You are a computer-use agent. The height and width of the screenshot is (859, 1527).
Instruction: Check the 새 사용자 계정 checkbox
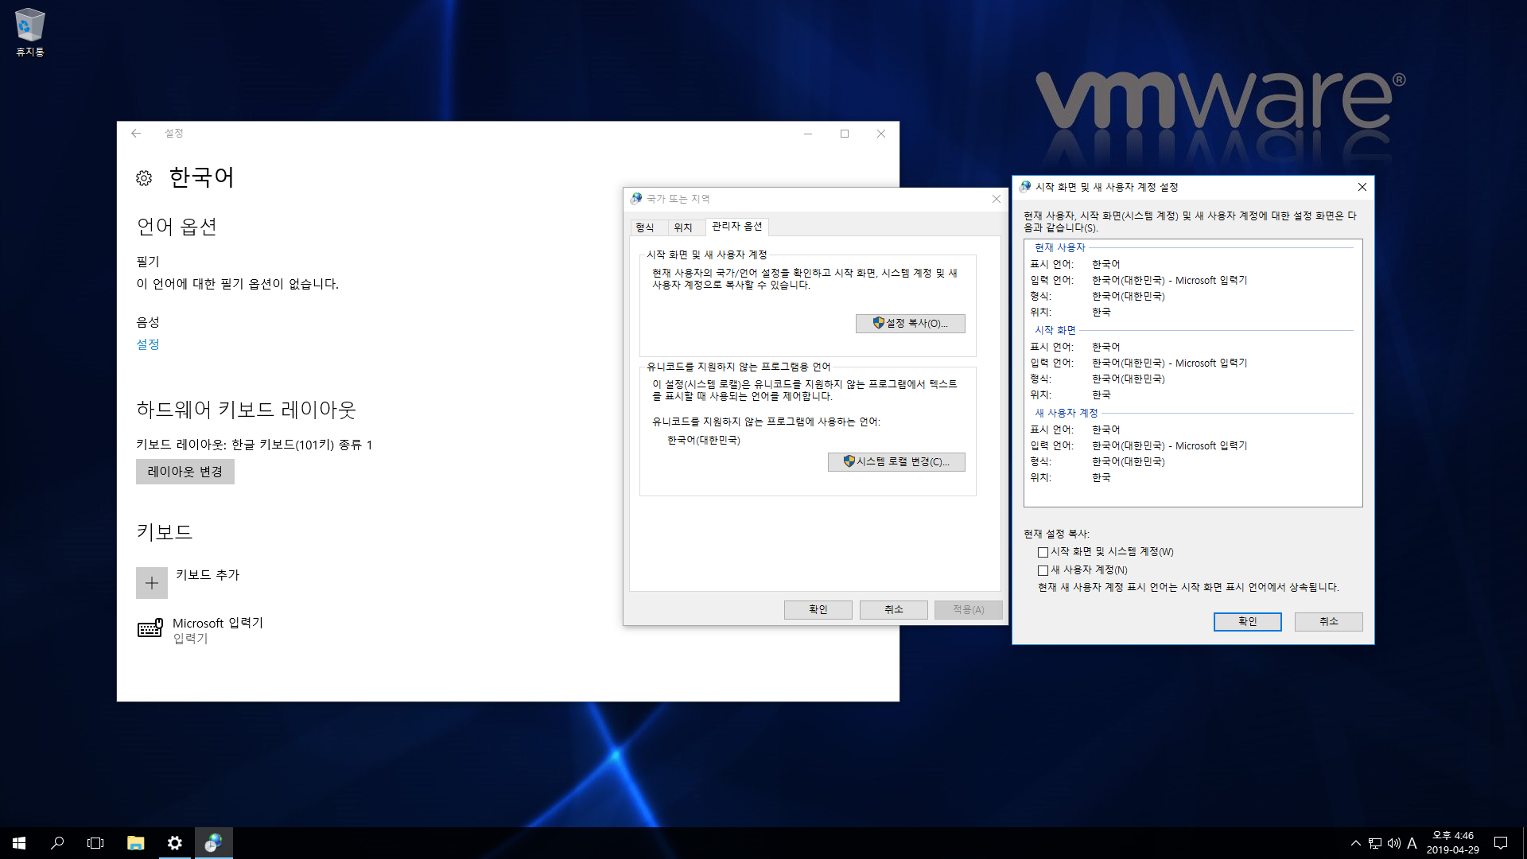coord(1043,570)
